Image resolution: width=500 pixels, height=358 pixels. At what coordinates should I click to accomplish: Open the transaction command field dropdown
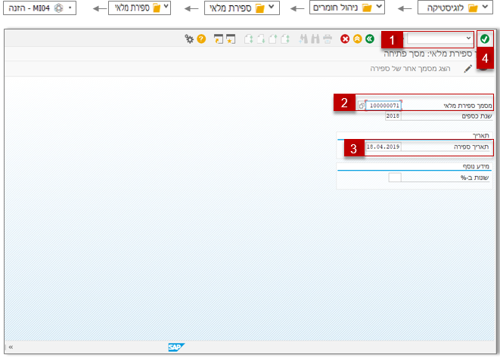click(x=468, y=39)
